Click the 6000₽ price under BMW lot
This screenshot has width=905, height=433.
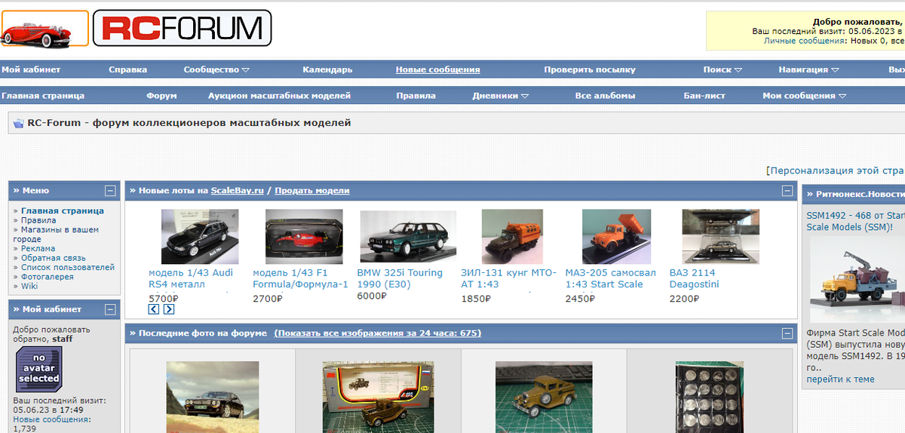(x=372, y=296)
